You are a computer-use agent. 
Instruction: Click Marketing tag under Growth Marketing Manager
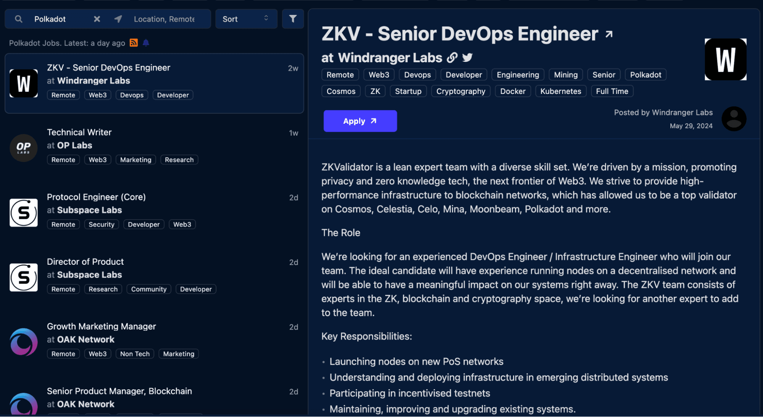[179, 354]
